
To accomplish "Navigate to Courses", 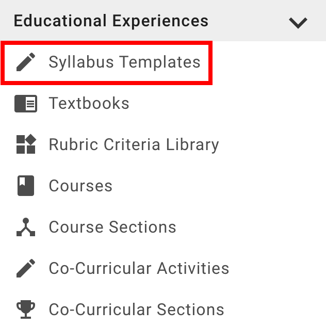I will [x=80, y=186].
